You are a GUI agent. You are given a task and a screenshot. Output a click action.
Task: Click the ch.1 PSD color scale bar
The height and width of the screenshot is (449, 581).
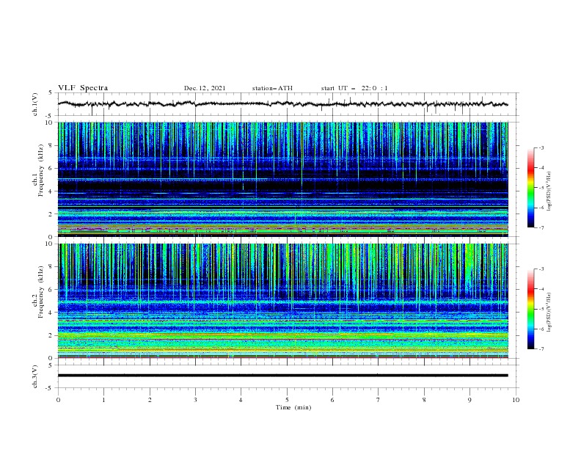(530, 188)
